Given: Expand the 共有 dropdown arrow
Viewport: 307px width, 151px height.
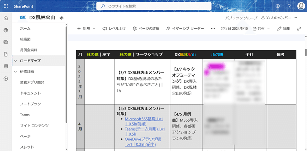Looking at the screenshot, I should [x=269, y=28].
